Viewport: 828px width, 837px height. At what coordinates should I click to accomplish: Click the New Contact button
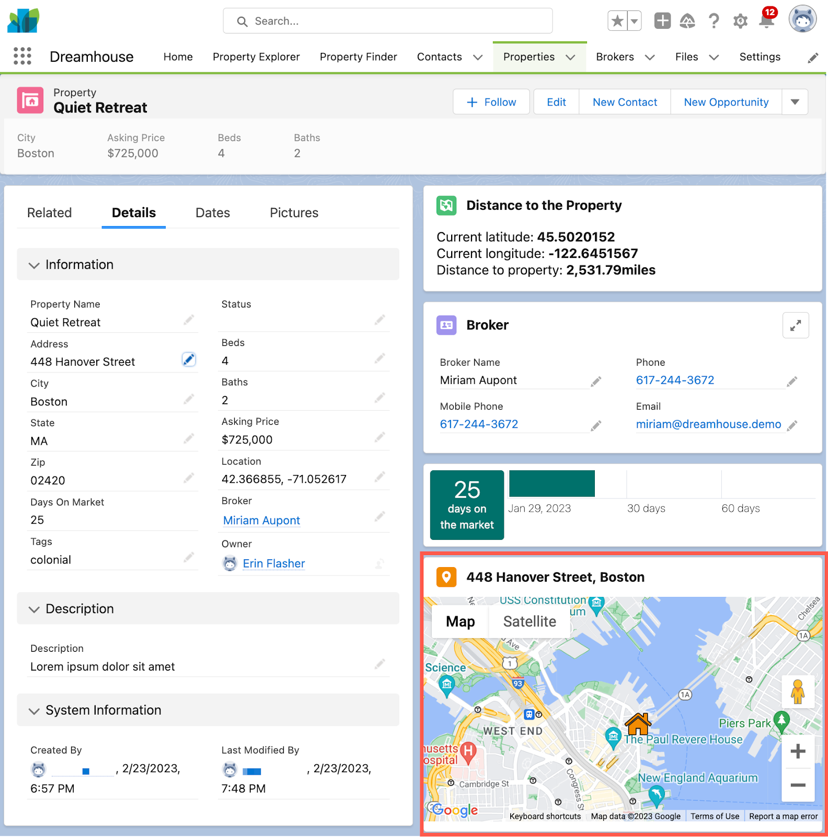tap(625, 102)
